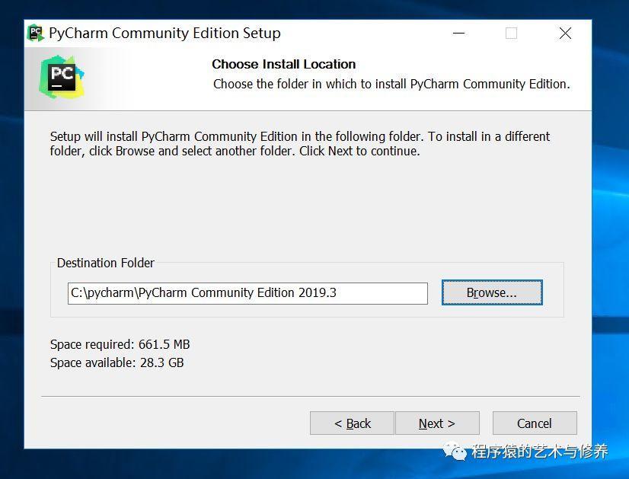Image resolution: width=629 pixels, height=479 pixels.
Task: Click the large PyCharm PC logo
Action: (x=62, y=77)
